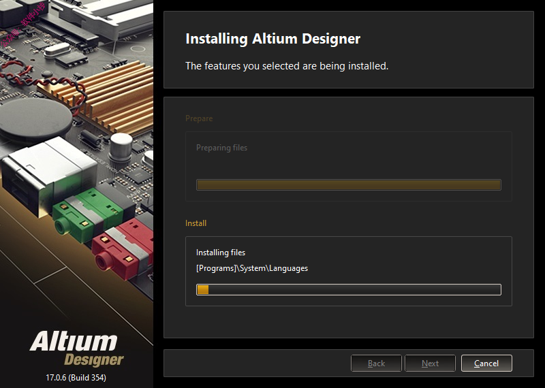545x388 pixels.
Task: Click the Altium Designer logo
Action: pos(76,349)
